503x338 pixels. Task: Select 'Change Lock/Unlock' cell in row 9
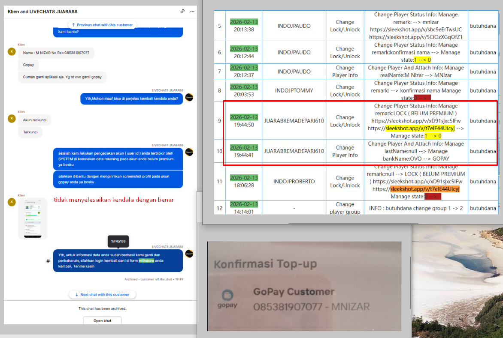pyautogui.click(x=345, y=121)
